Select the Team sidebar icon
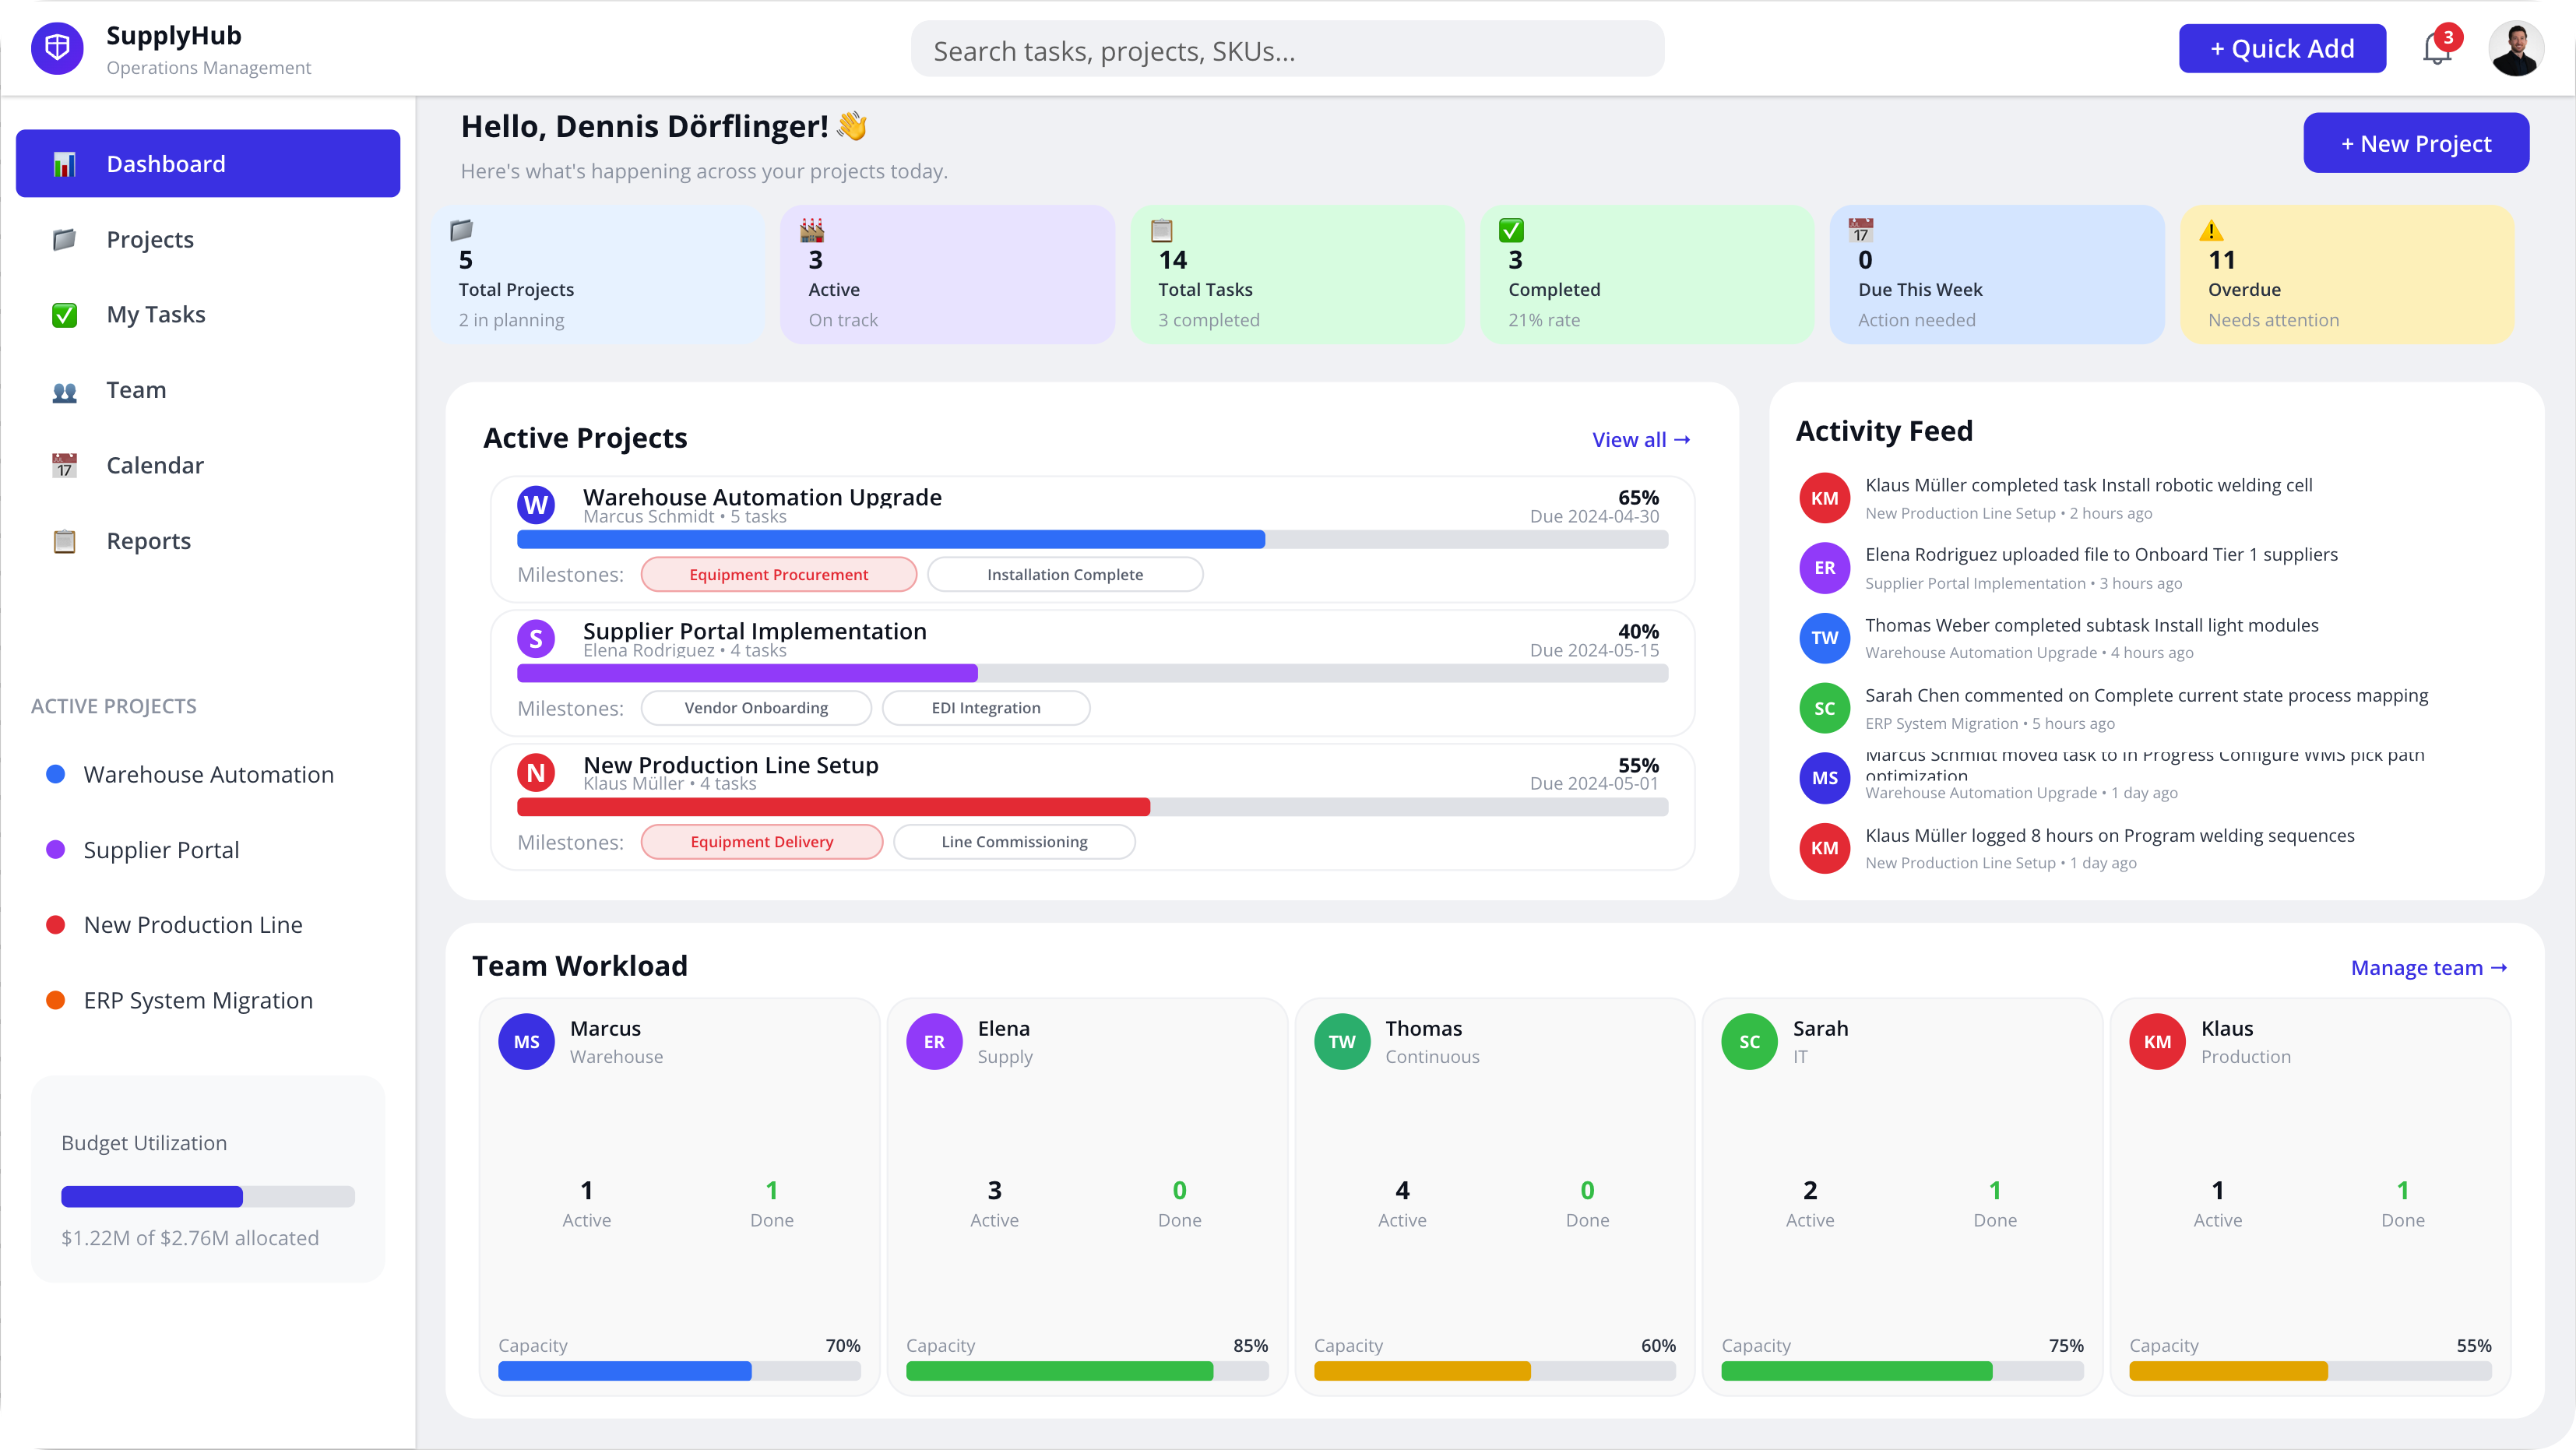This screenshot has height=1450, width=2576. pyautogui.click(x=64, y=390)
